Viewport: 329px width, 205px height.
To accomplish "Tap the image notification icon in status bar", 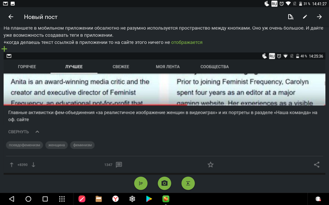I will 13,4.
